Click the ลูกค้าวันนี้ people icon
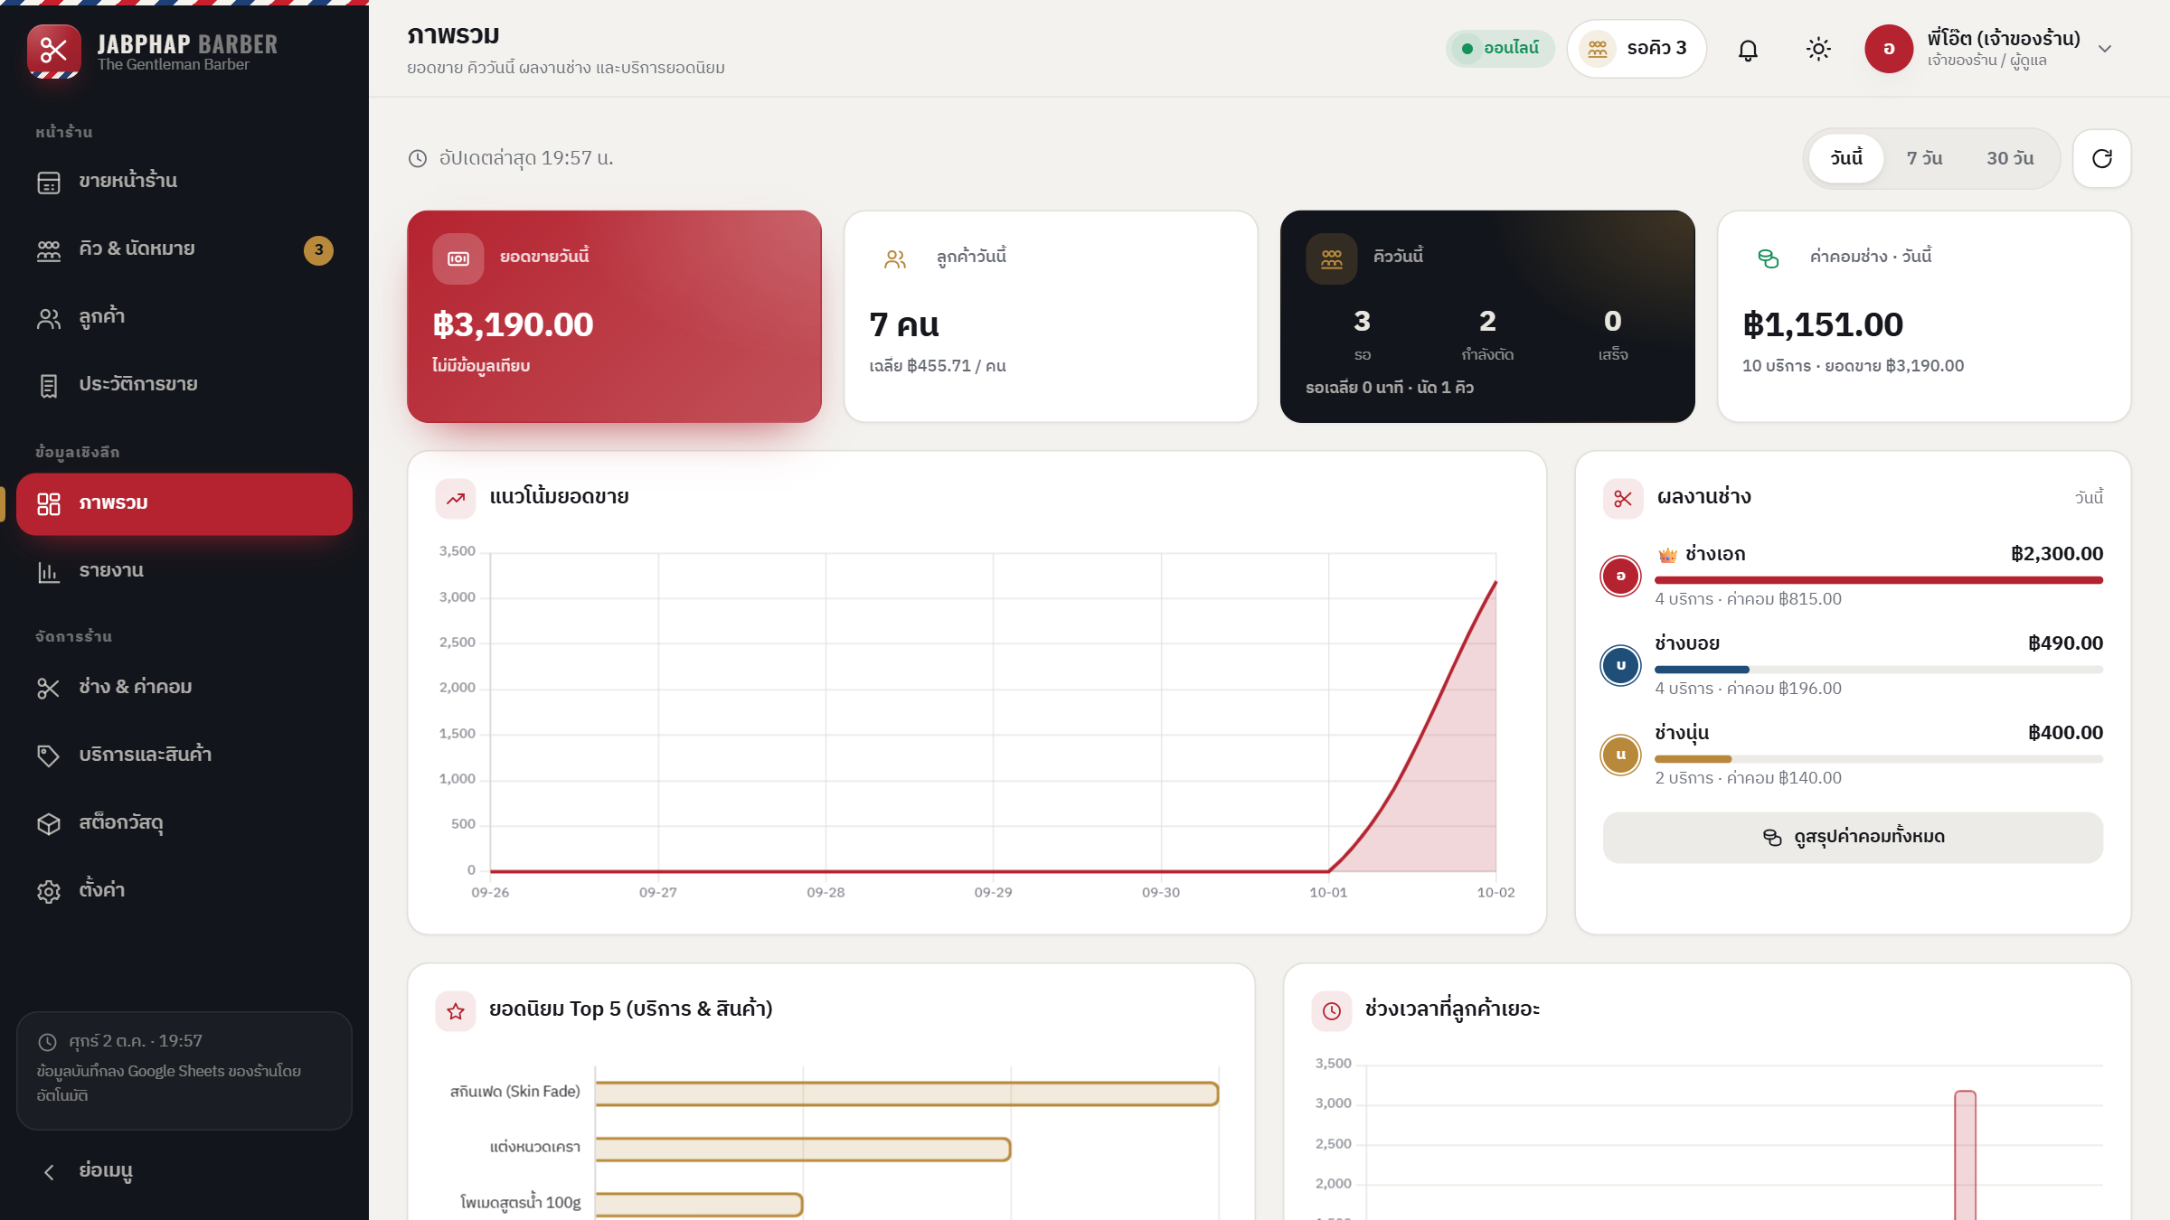 [x=895, y=258]
